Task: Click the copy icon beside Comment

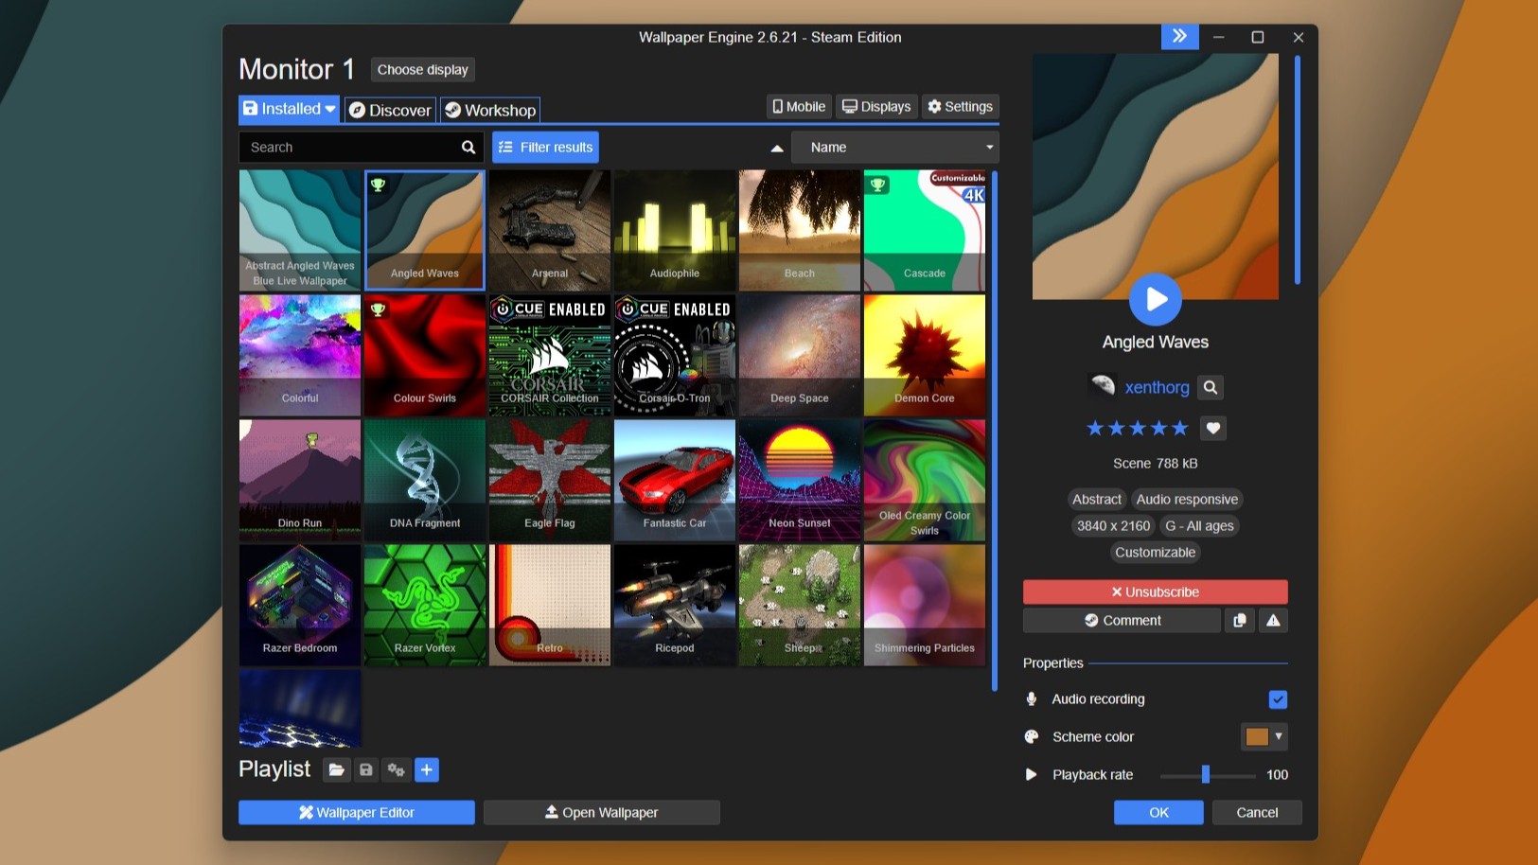Action: [x=1240, y=621]
